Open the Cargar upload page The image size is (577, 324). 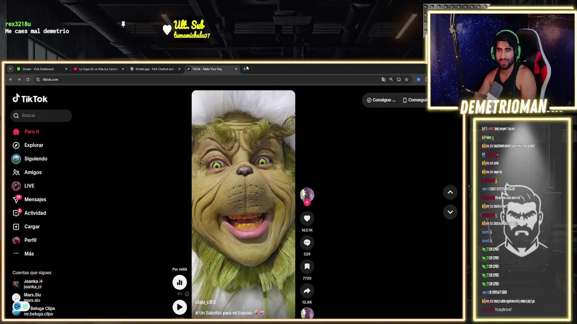pyautogui.click(x=26, y=227)
